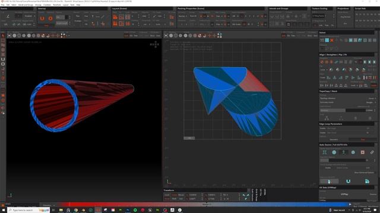Click the round teal Auto Seams icon
This screenshot has height=213, width=380.
point(334,153)
